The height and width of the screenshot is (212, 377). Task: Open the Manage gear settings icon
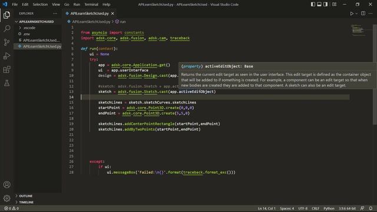tap(6, 198)
